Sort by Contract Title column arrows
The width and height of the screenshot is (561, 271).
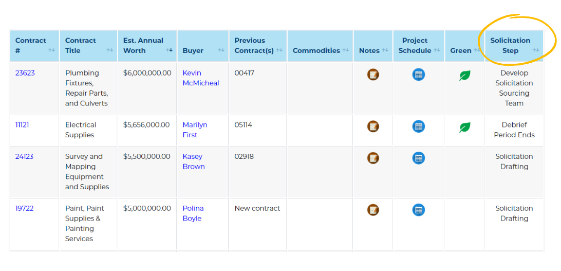tap(110, 50)
